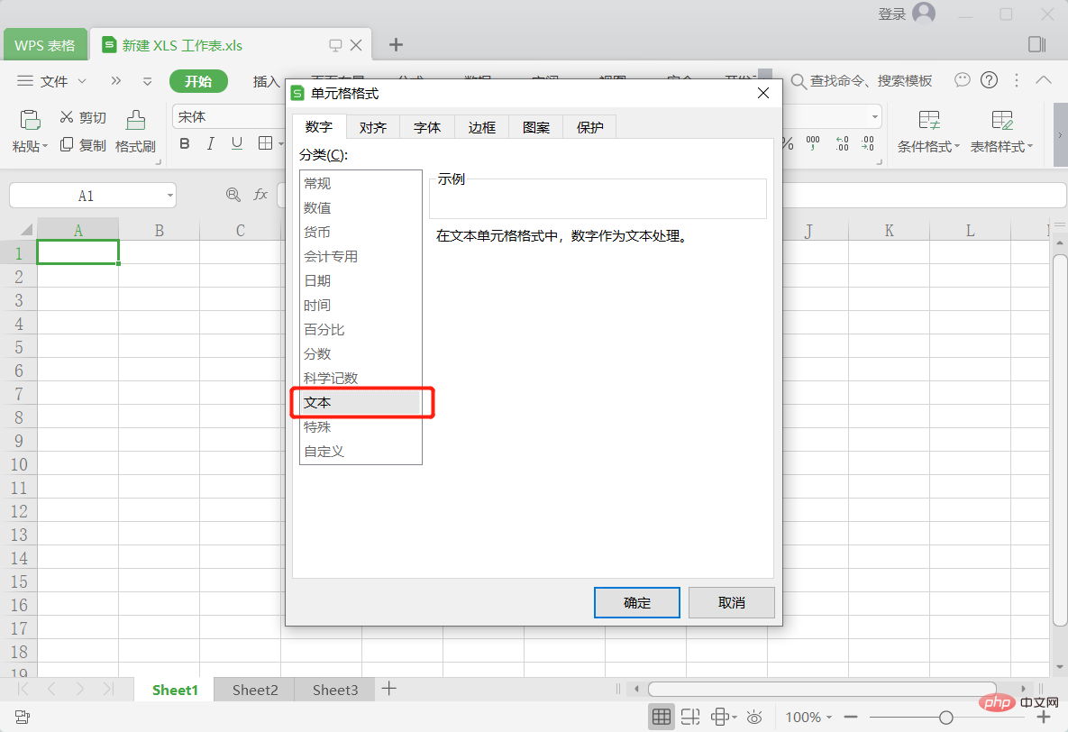Click the 开始 ribbon tab button
Viewport: 1068px width, 732px height.
coord(198,81)
